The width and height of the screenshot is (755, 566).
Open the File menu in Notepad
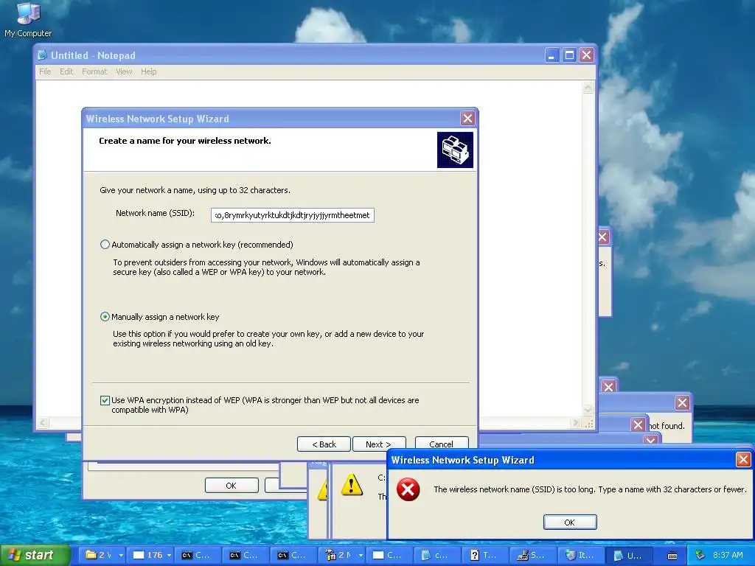45,71
